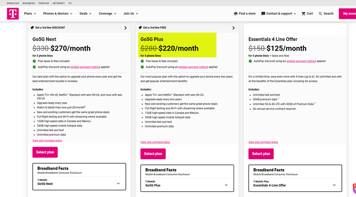This screenshot has height=197, width=356.
Task: Click 'Upgrade-ready every year' bullet
Action: [x=52, y=103]
